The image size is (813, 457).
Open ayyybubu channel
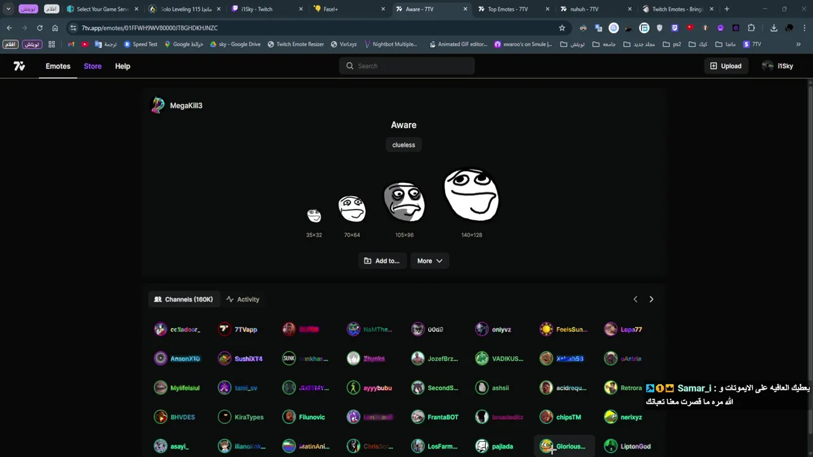[369, 388]
